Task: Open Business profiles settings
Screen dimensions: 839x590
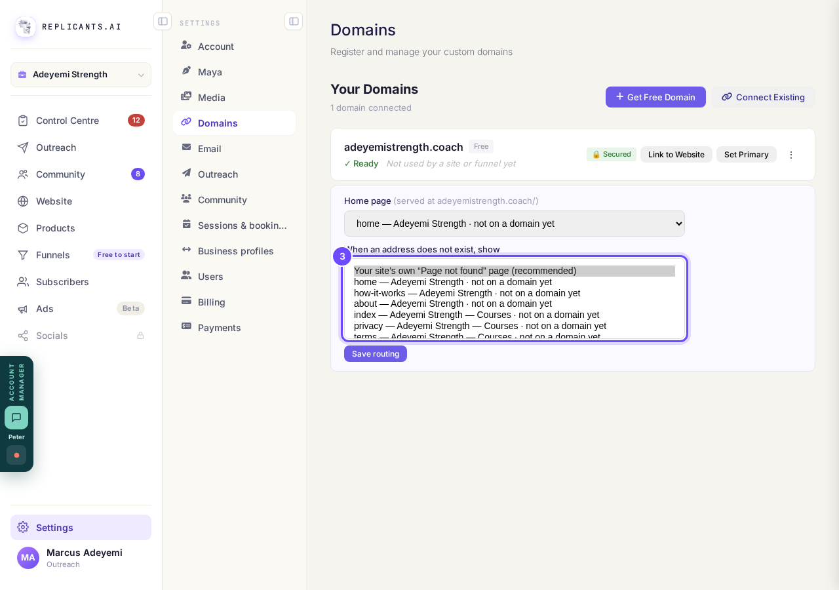Action: tap(234, 251)
